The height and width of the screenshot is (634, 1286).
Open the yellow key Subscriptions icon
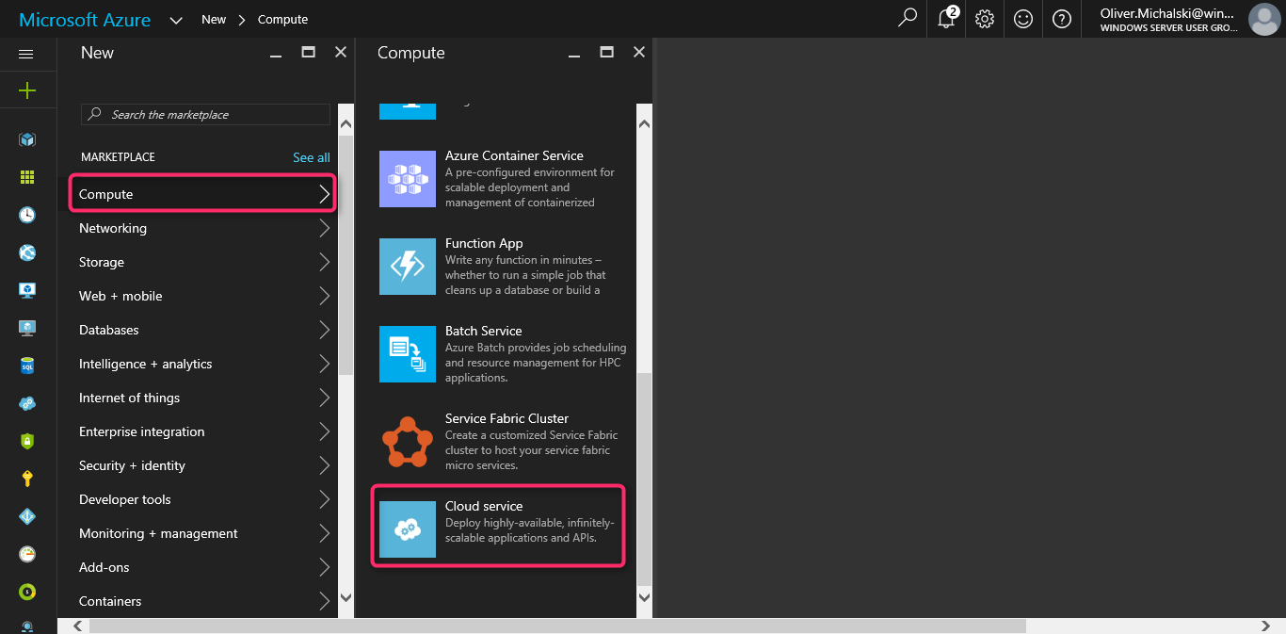26,479
